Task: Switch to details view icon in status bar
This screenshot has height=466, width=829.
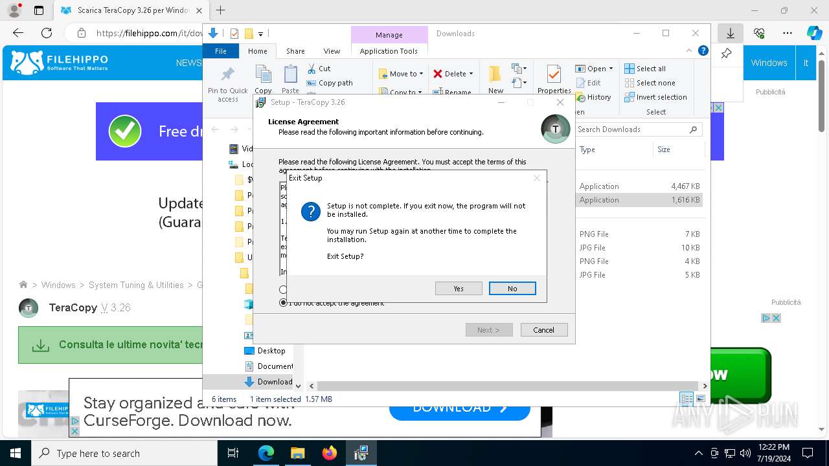Action: click(687, 399)
